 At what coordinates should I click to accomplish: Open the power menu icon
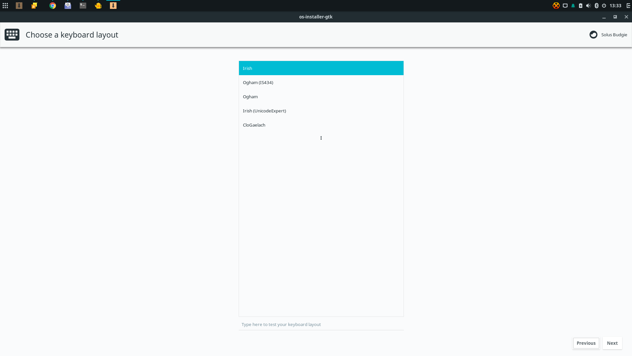[604, 6]
